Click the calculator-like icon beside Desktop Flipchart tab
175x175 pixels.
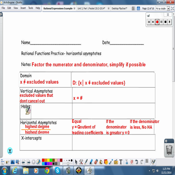tap(133, 8)
